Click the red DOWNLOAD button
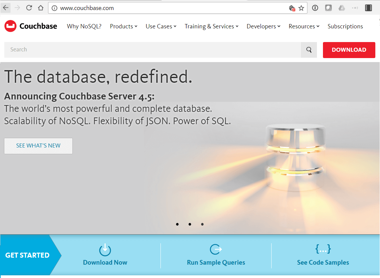 click(x=349, y=49)
